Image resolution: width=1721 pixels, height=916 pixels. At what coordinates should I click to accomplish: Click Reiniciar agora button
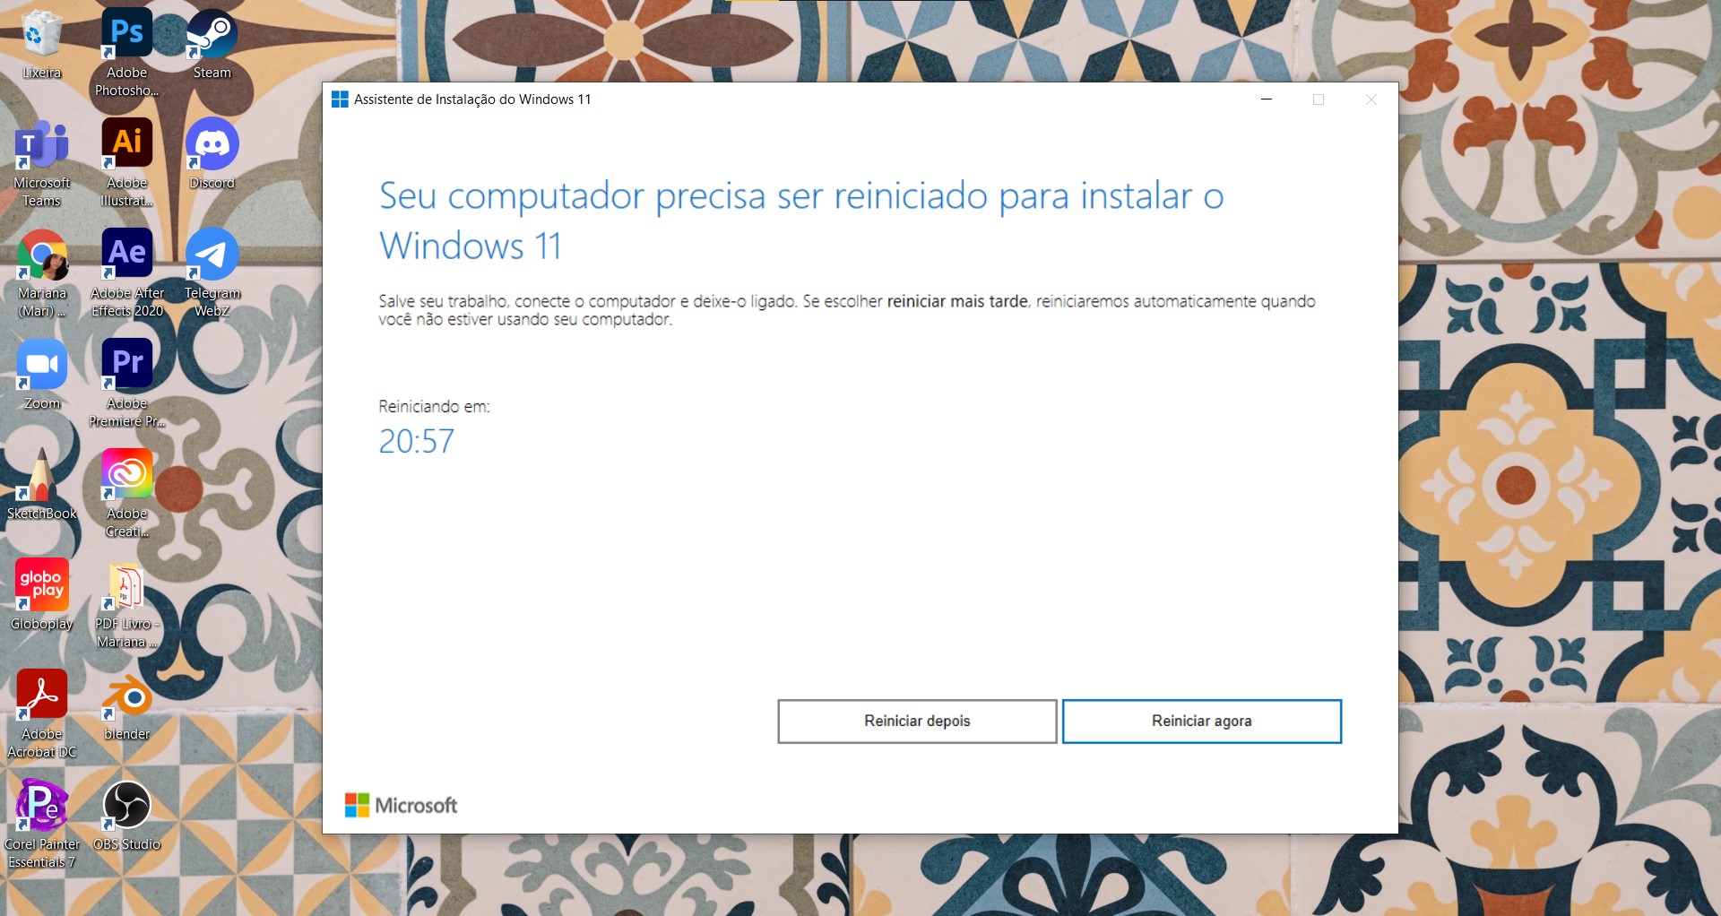pos(1201,722)
